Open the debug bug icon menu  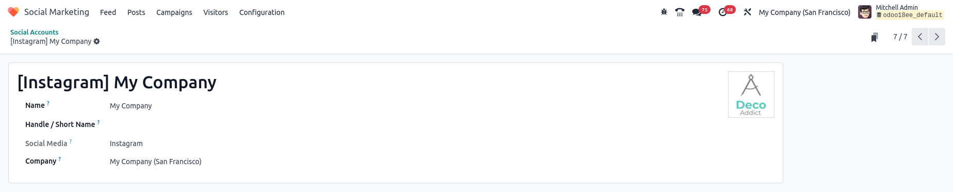[x=664, y=12]
